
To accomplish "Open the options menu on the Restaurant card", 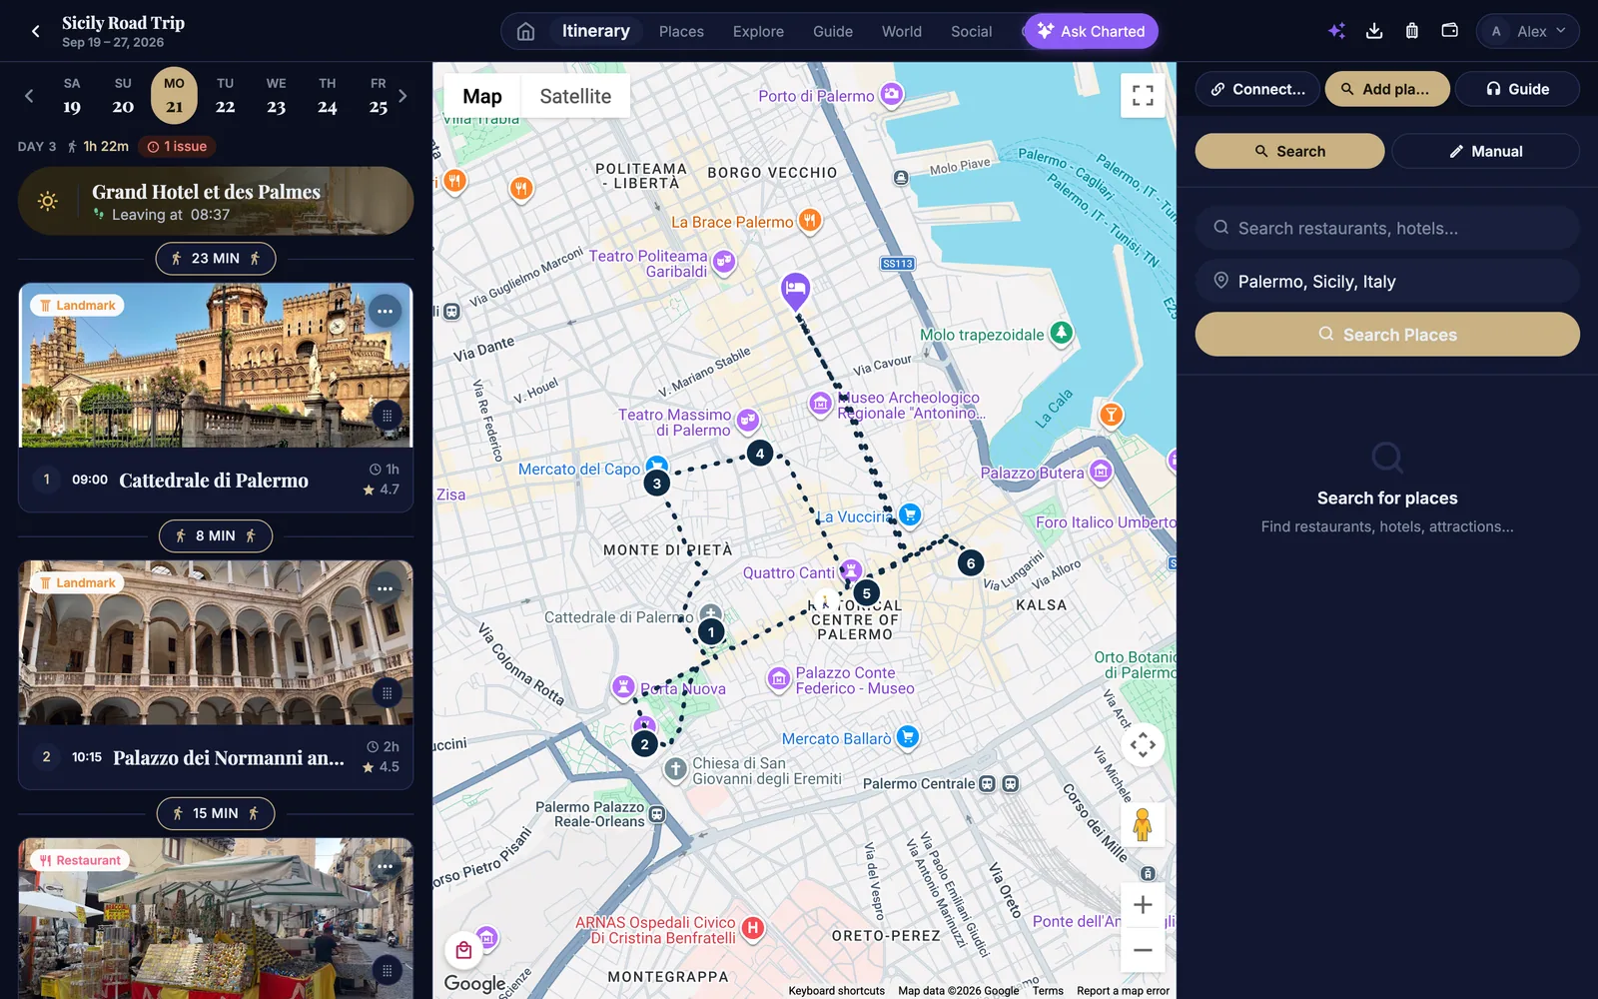I will pyautogui.click(x=385, y=867).
